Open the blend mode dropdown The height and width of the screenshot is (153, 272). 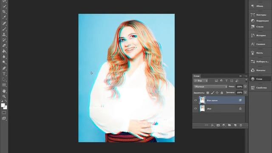tap(210, 87)
